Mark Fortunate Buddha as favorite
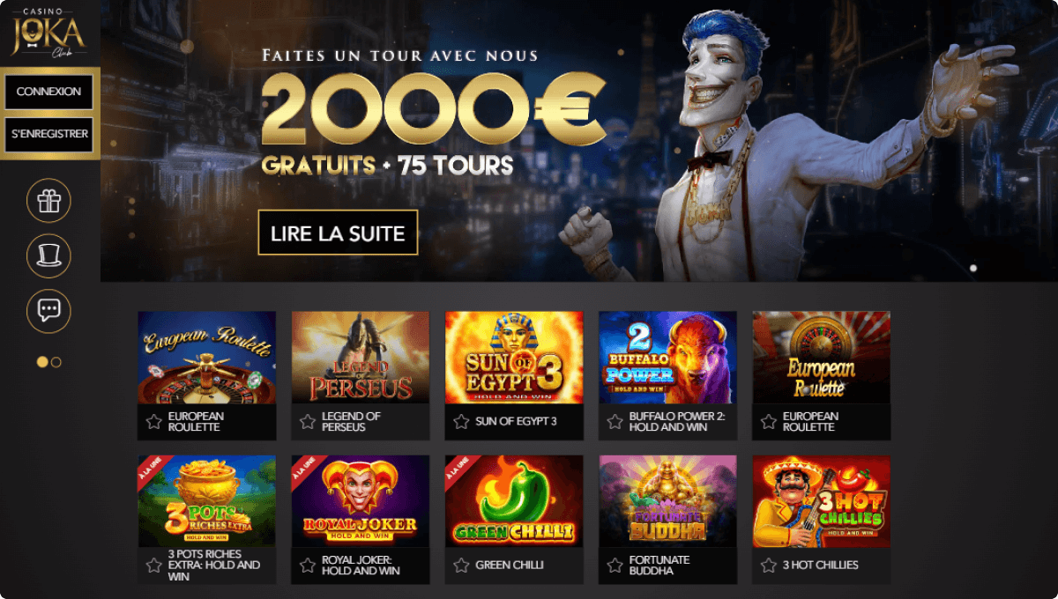 pyautogui.click(x=615, y=566)
